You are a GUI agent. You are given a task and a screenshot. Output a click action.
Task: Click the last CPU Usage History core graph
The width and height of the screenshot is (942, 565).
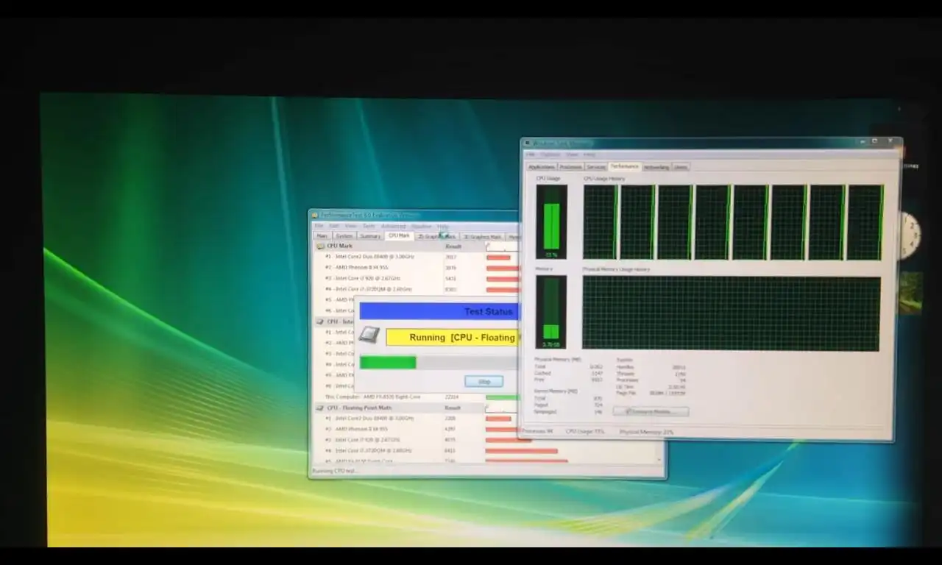point(865,221)
